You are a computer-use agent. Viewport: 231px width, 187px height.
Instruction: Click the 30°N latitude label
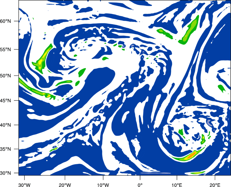[5, 173]
